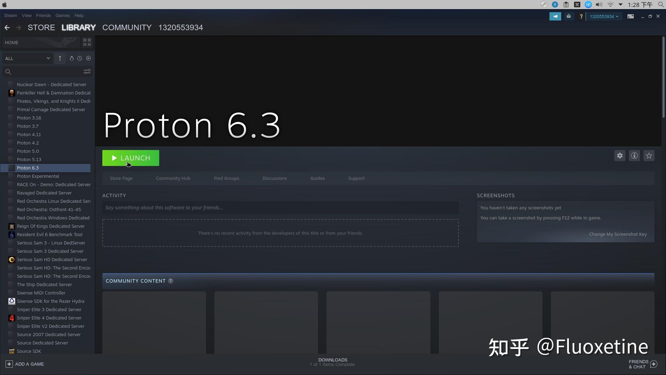Click the announcements megaphone icon

point(555,16)
